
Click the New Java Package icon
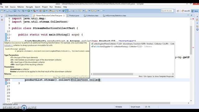click(x=40, y=11)
